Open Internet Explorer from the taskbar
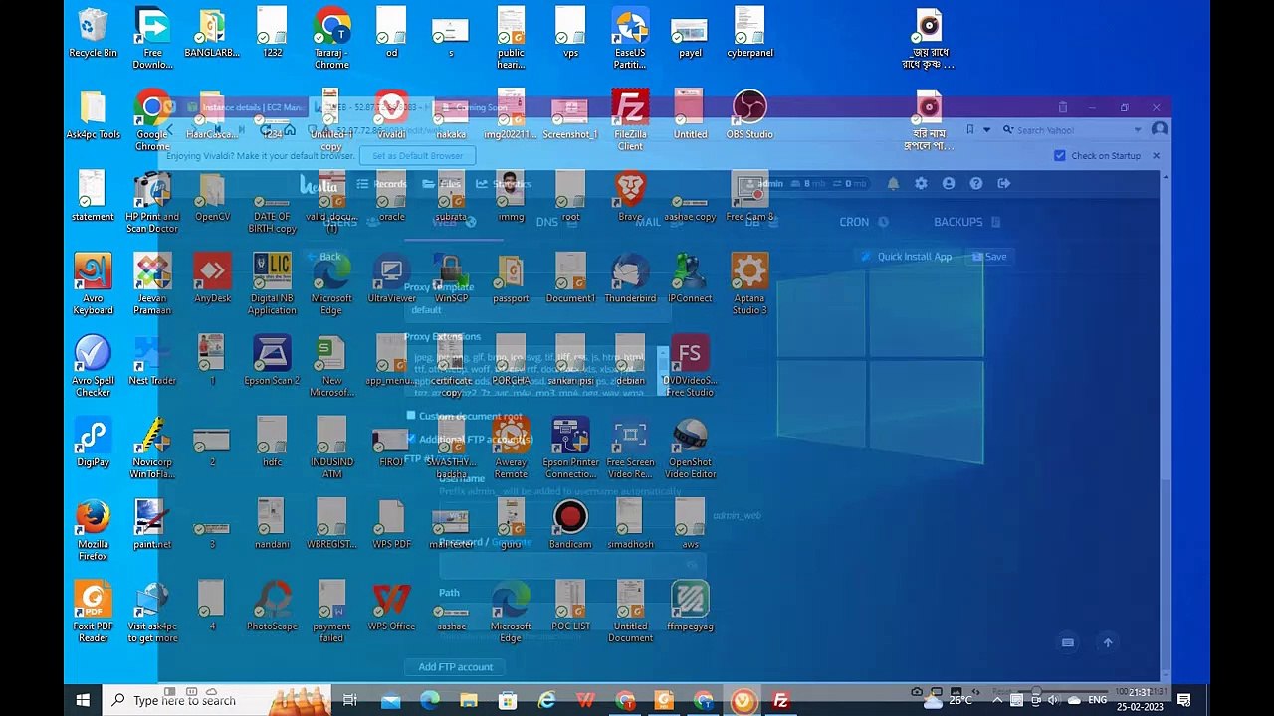The height and width of the screenshot is (716, 1274). [546, 700]
